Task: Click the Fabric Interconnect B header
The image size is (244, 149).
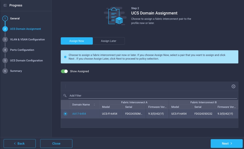Action: click(203, 102)
